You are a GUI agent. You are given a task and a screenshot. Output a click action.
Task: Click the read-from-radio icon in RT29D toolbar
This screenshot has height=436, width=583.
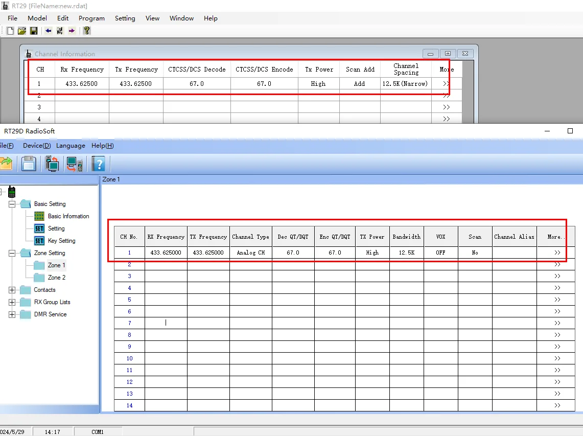pos(52,164)
